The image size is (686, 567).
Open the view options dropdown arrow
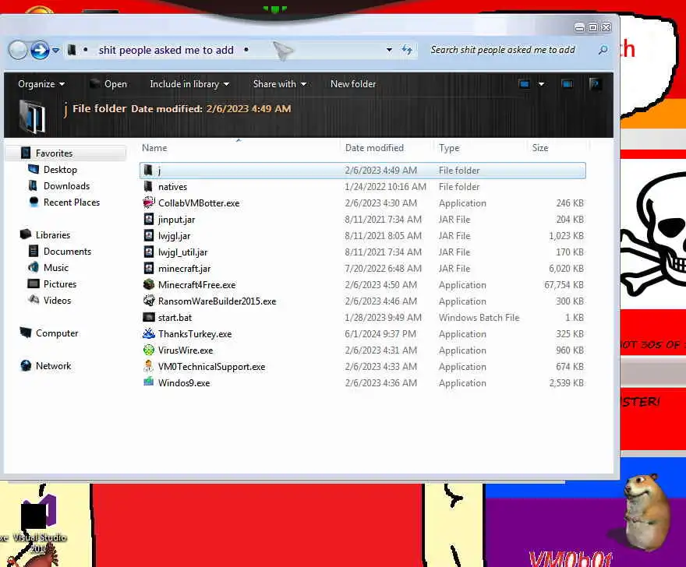click(541, 84)
